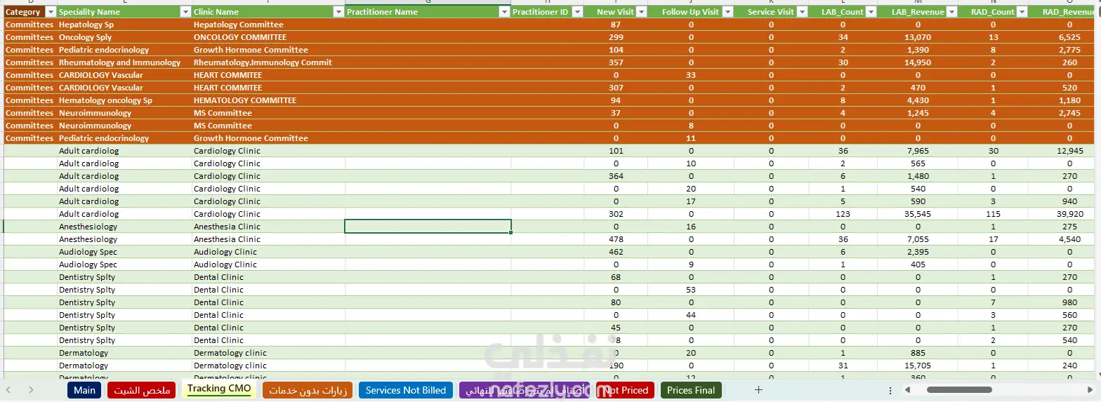This screenshot has width=1101, height=402.
Task: Select the LAB_Revenue value 14,950
Action: click(x=918, y=62)
